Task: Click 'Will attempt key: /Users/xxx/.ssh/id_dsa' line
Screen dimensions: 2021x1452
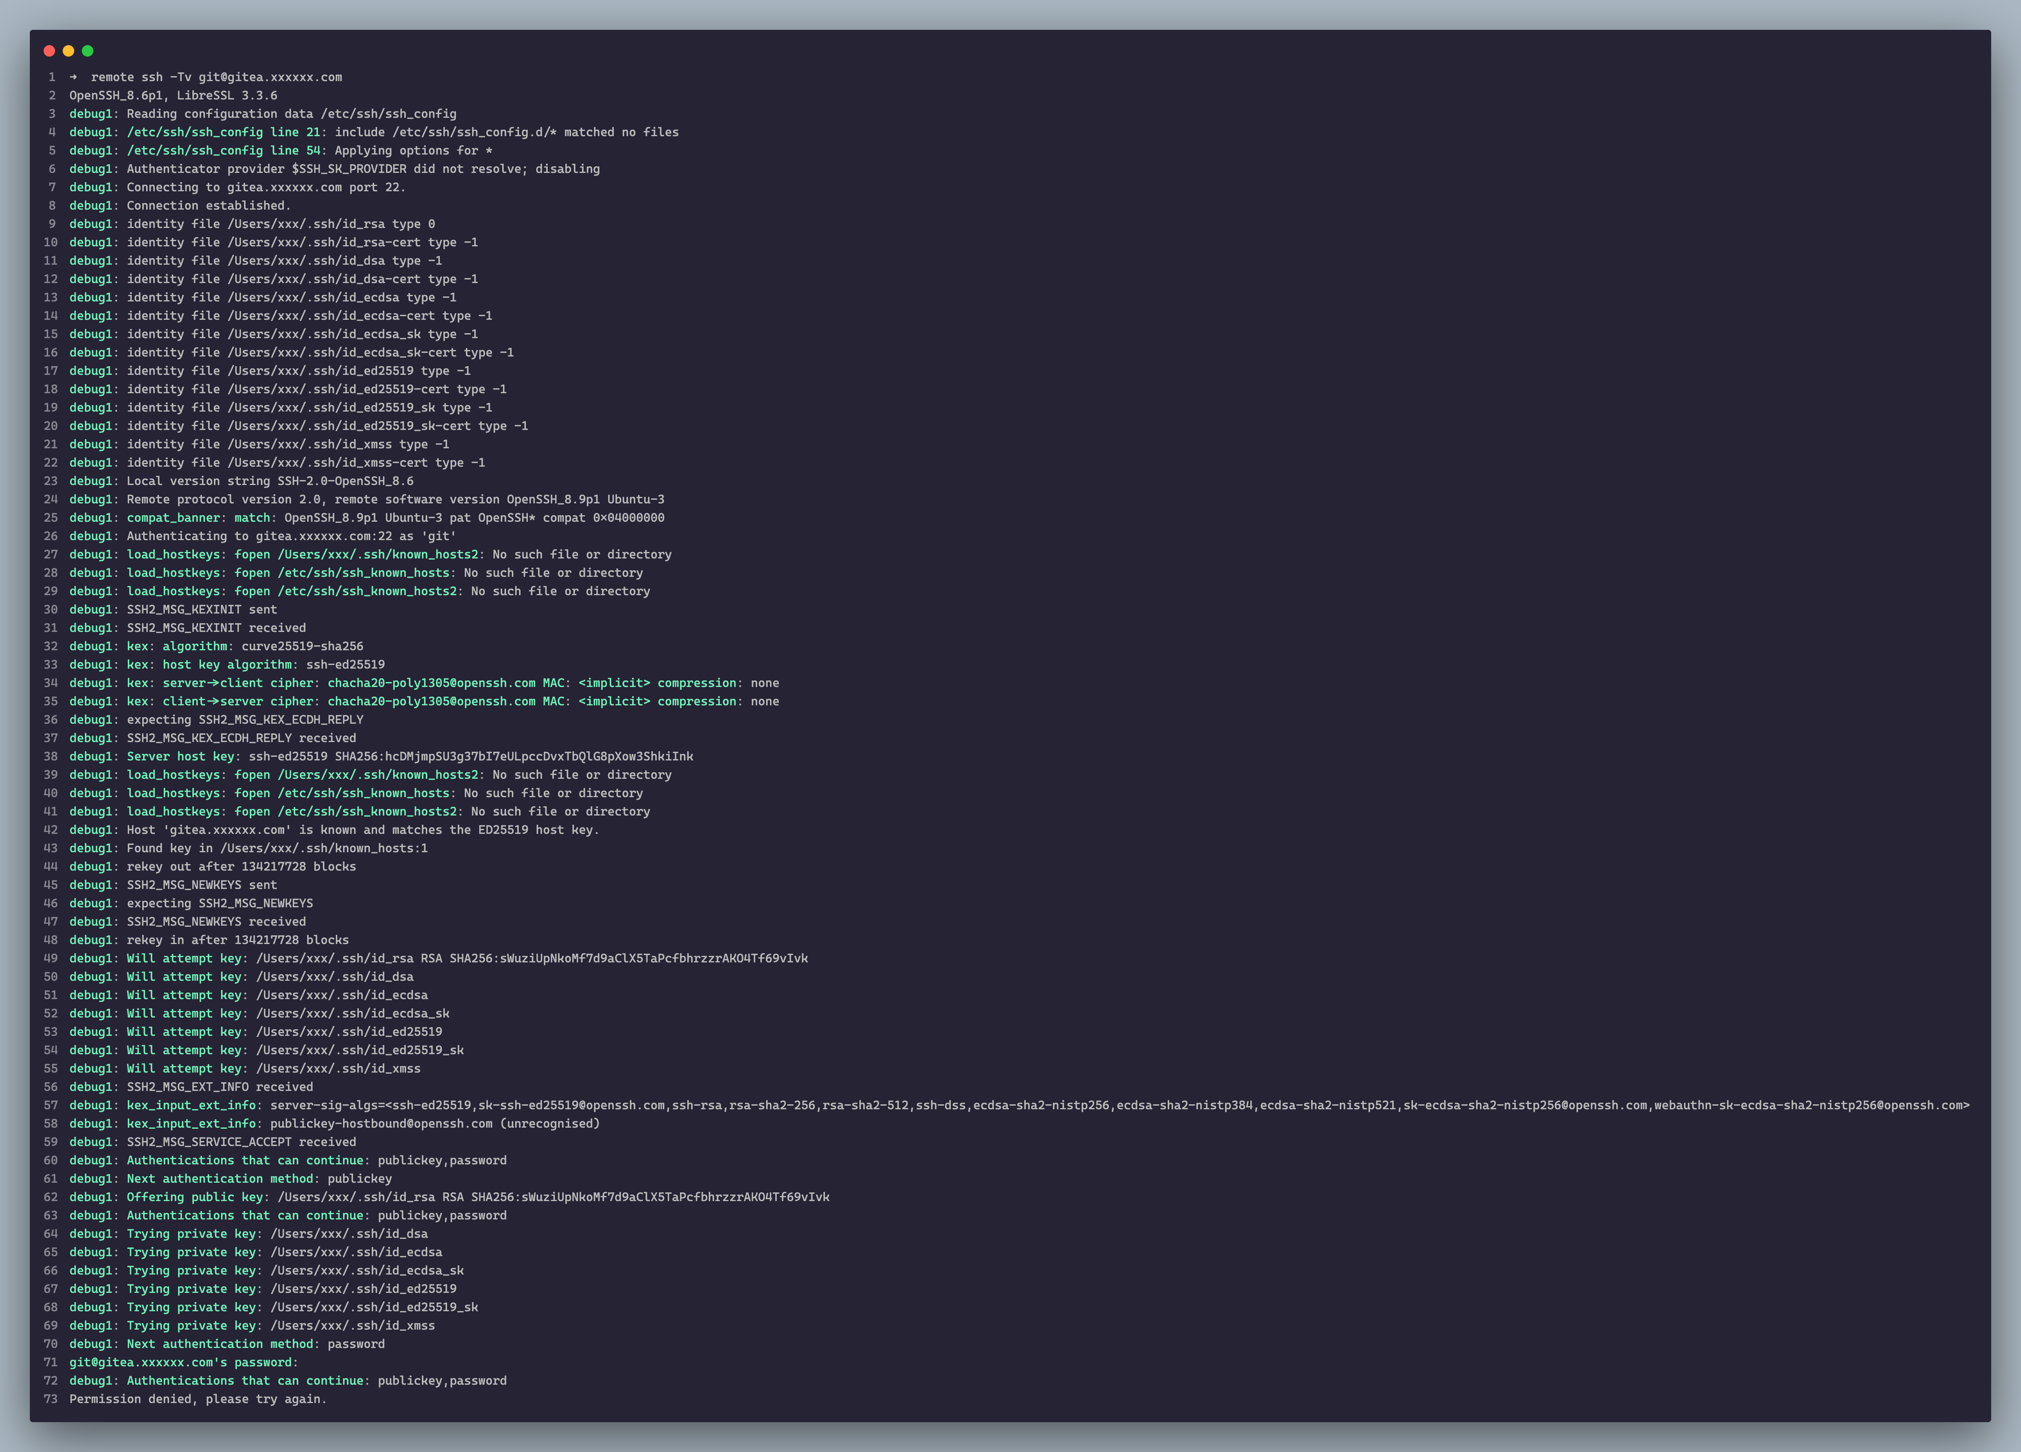Action: coord(241,977)
